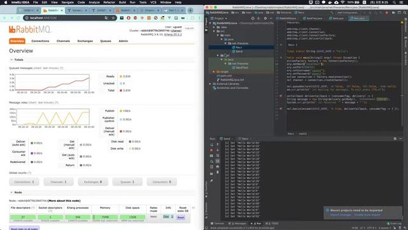408x230 pixels.
Task: Open the Navigate menu
Action: [68, 3]
